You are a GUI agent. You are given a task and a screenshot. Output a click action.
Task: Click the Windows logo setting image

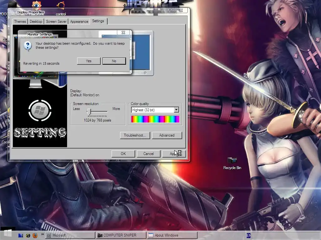tap(40, 110)
